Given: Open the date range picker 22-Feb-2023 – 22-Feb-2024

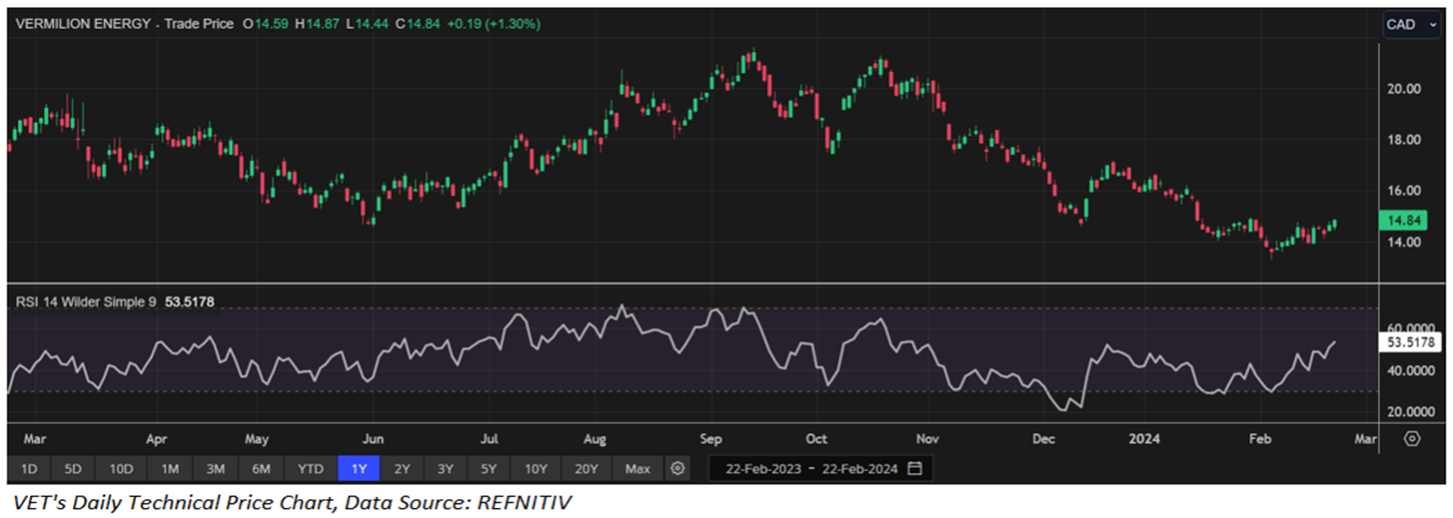Looking at the screenshot, I should (820, 468).
